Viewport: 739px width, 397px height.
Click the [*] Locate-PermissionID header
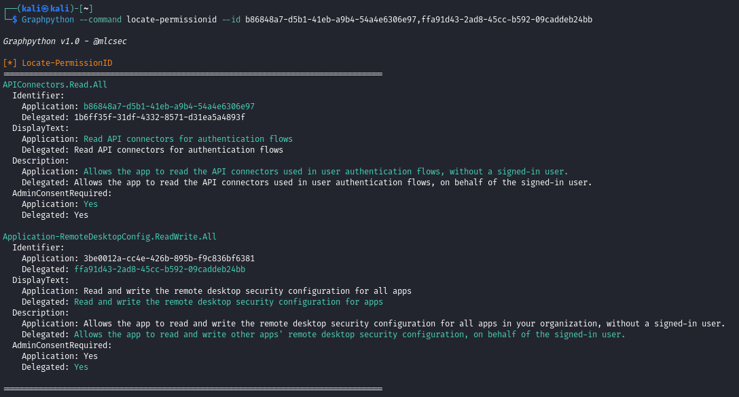tap(58, 63)
